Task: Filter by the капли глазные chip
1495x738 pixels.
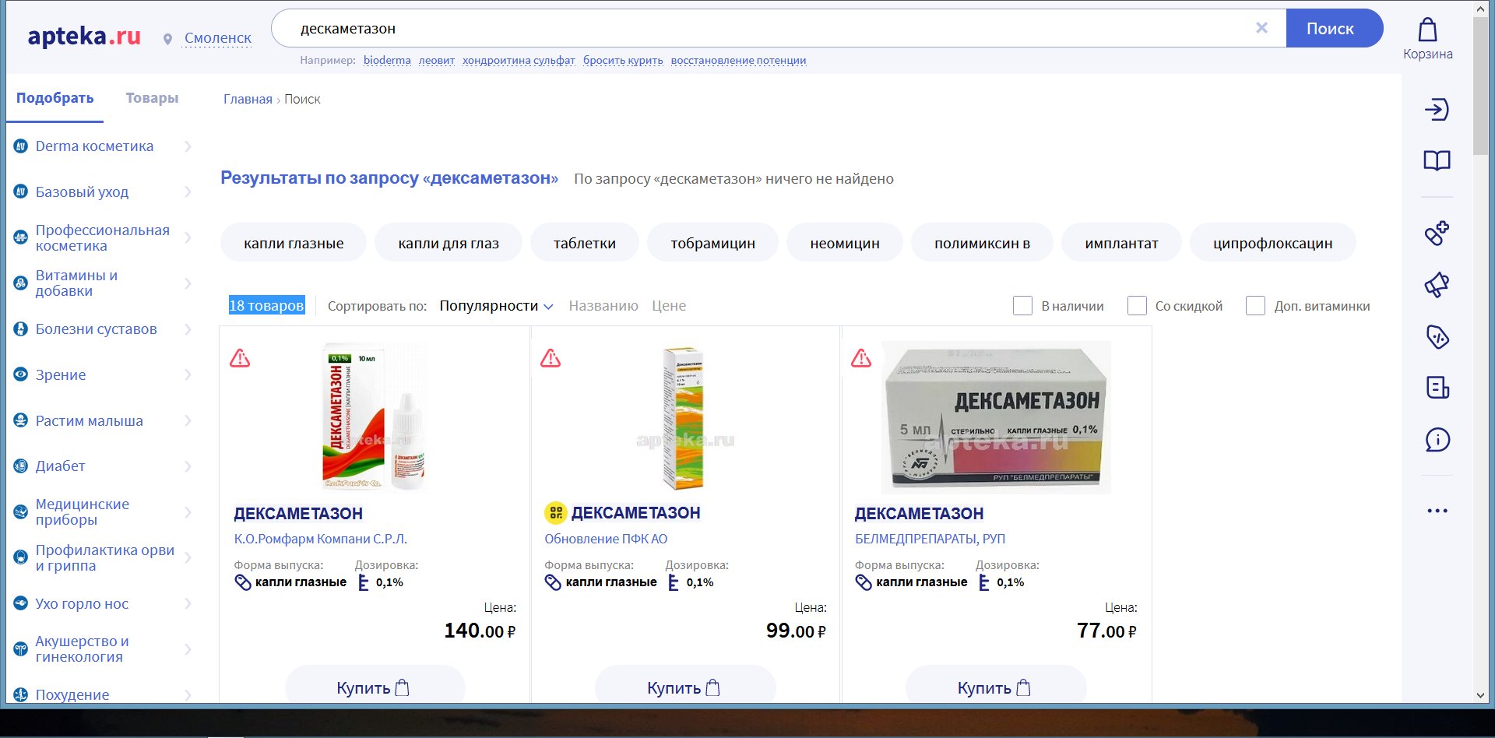Action: pyautogui.click(x=294, y=243)
